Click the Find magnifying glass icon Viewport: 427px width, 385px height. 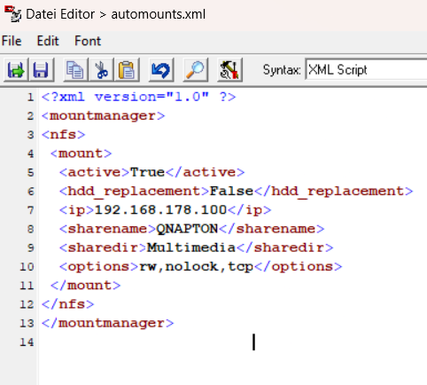pyautogui.click(x=196, y=70)
